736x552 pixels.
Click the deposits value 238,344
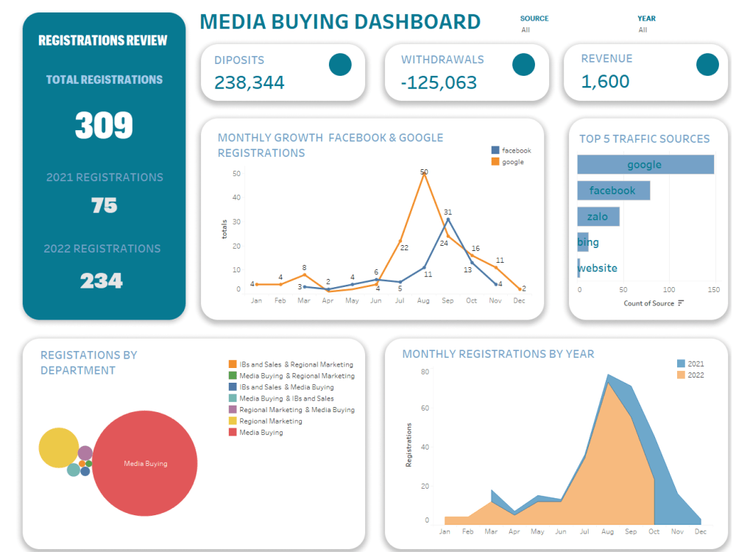250,82
